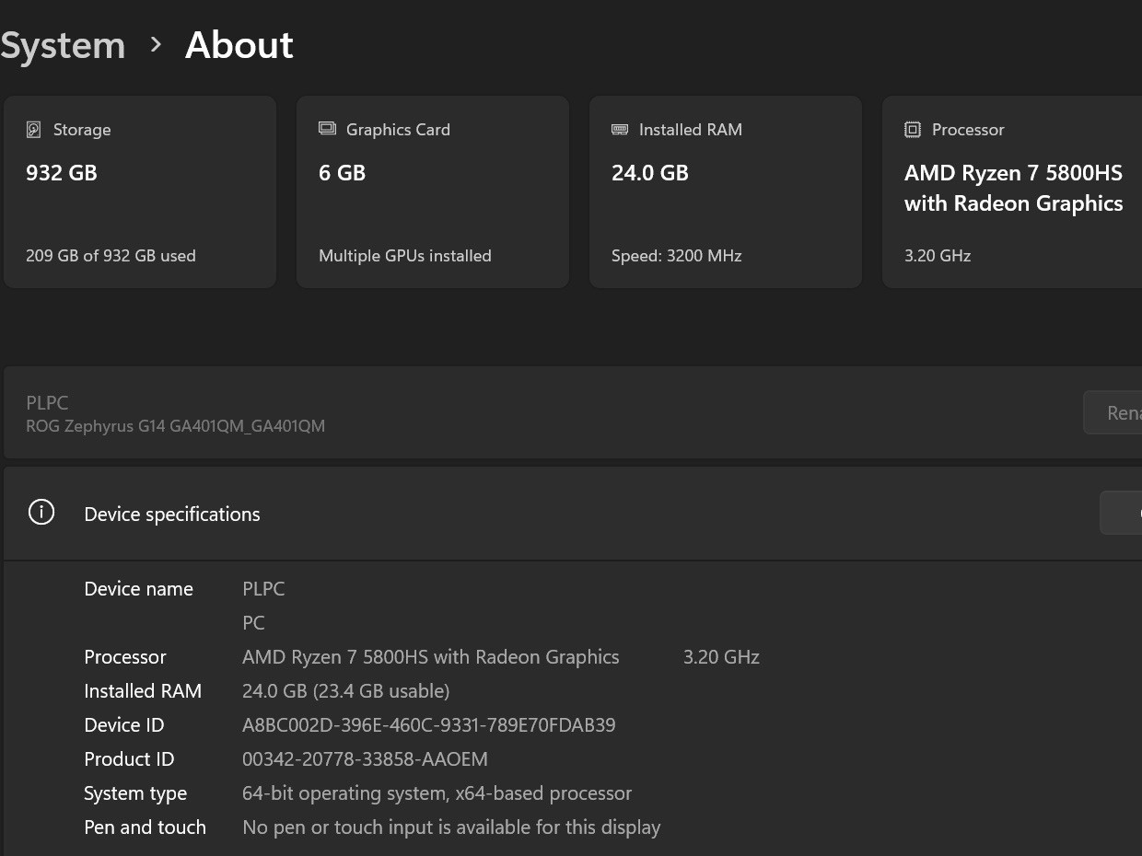Image resolution: width=1142 pixels, height=856 pixels.
Task: Select the 'Multiple GPUs installed' text
Action: pos(405,256)
